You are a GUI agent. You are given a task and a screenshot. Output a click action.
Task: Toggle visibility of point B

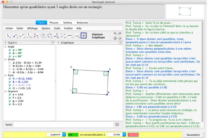coord(9,82)
